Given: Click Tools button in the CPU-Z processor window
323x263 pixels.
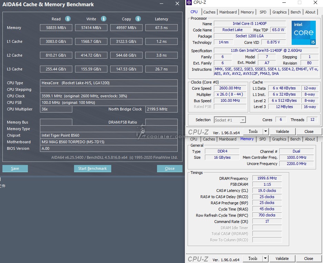Looking at the screenshot, I should pos(253,131).
